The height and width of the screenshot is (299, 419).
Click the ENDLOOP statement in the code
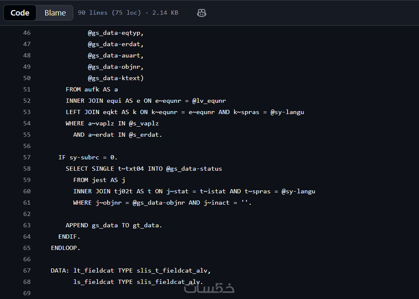point(65,248)
